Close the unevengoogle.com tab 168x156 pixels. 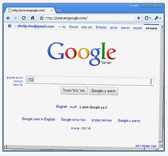(x=51, y=10)
